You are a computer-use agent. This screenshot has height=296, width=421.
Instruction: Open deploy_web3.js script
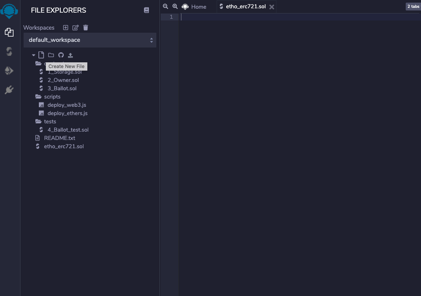pyautogui.click(x=67, y=105)
